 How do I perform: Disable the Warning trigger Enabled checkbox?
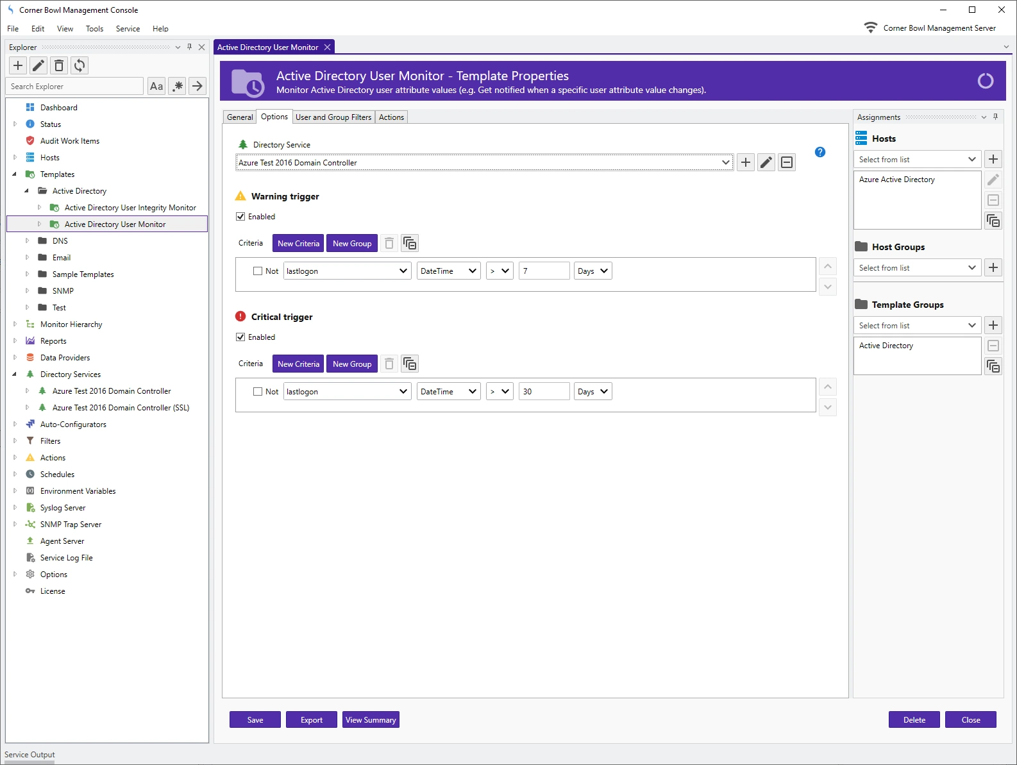(241, 217)
